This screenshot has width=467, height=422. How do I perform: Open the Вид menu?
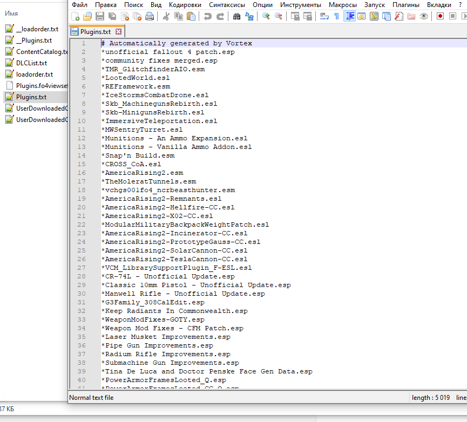(156, 5)
